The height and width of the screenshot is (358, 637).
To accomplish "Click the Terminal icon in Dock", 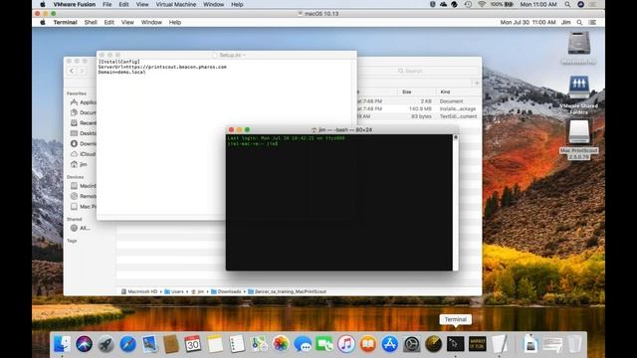I will coord(456,344).
